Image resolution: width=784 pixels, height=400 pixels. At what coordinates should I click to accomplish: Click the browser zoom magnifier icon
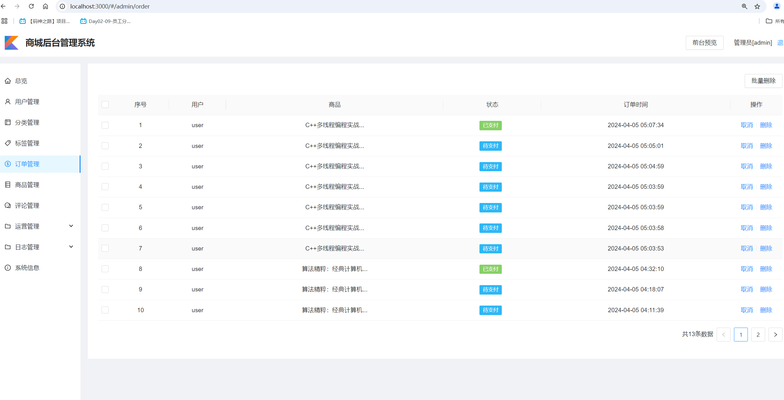[x=744, y=6]
